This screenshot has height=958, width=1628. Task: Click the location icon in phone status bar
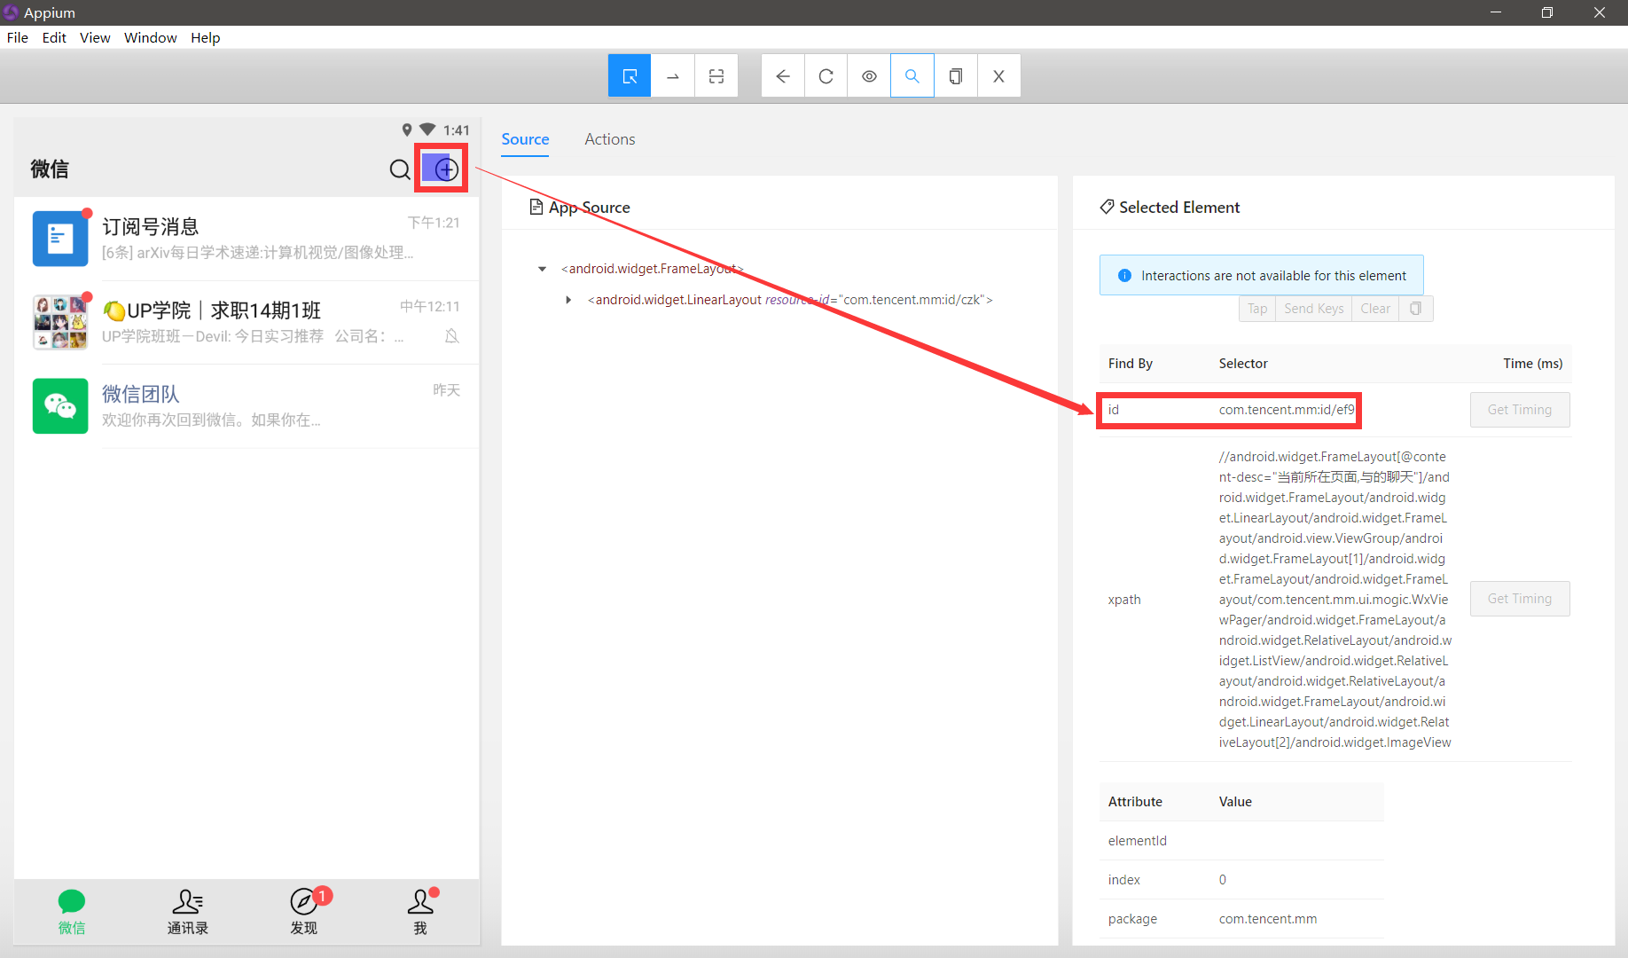pos(407,130)
